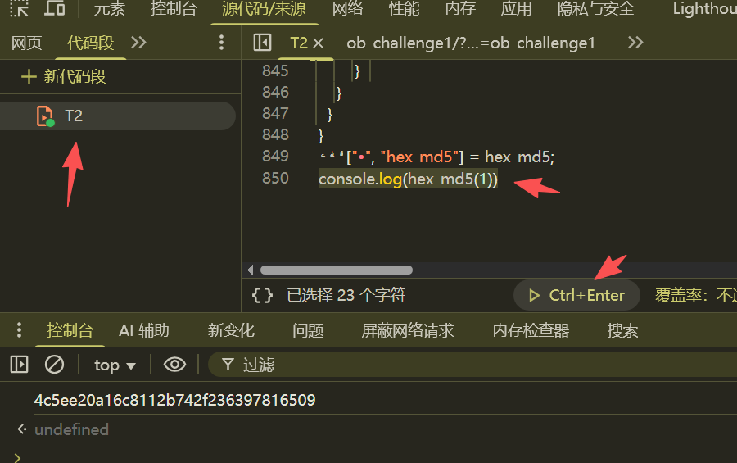This screenshot has width=737, height=463.
Task: Click the md5 hash console output
Action: point(175,400)
